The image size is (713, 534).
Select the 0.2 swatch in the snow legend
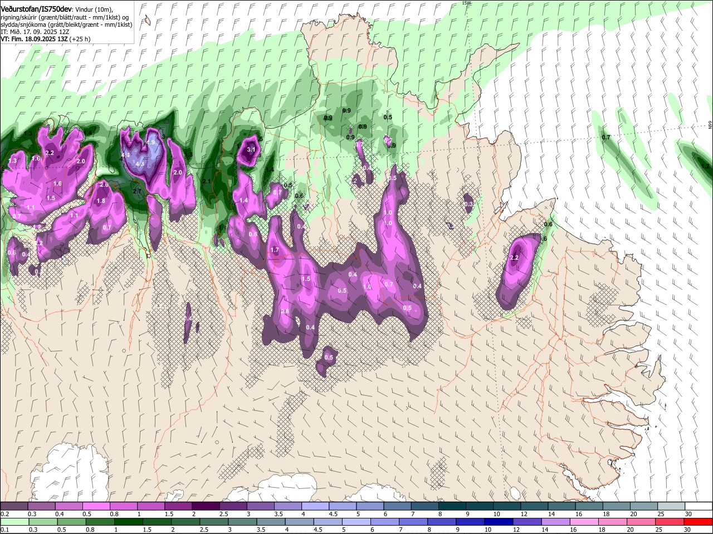click(14, 506)
